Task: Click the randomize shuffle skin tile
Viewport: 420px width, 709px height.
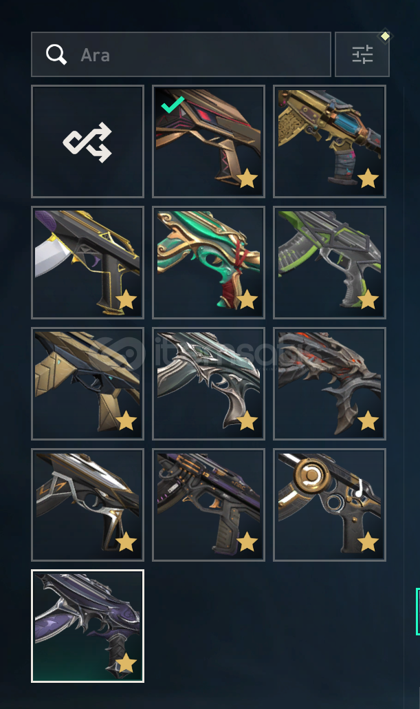Action: [x=87, y=142]
